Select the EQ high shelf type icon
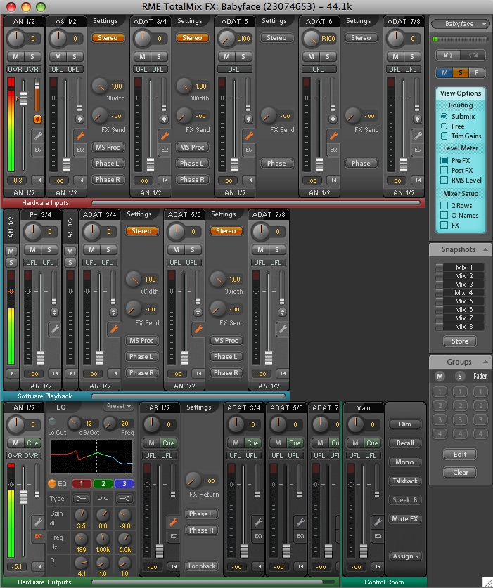This screenshot has width=493, height=588. [x=124, y=498]
